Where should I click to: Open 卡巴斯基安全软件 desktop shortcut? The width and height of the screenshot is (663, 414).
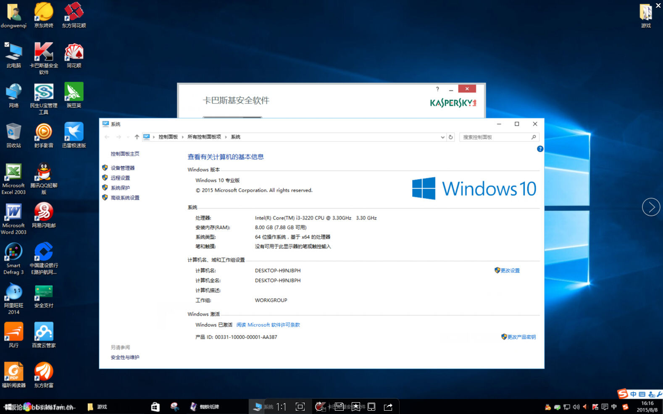coord(44,58)
